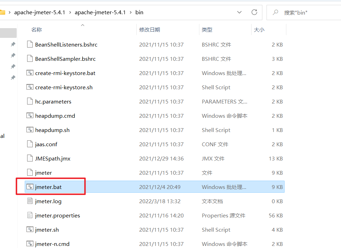Click the icon of the extensionless jmeter file
The height and width of the screenshot is (248, 341).
pos(30,172)
